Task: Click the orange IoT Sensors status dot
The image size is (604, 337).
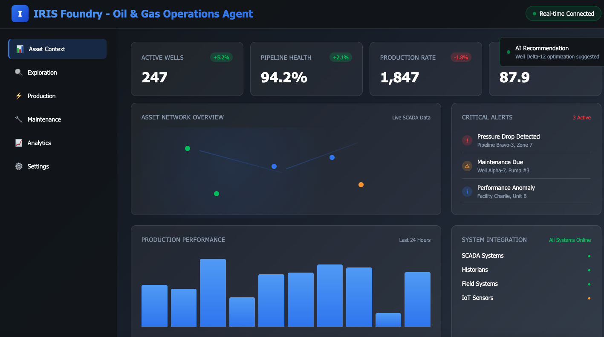Action: click(x=589, y=298)
